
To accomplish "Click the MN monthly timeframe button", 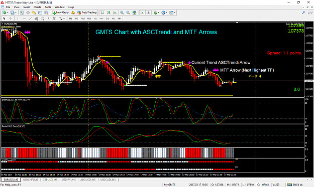I will point(120,19).
